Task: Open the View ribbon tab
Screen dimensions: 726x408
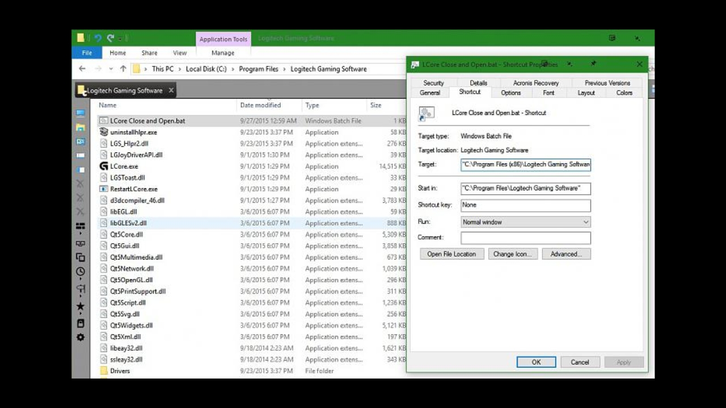Action: [x=180, y=53]
